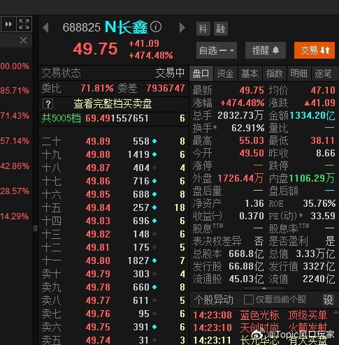
Task: Click the 委比 value 71.81%
Action: (97, 89)
